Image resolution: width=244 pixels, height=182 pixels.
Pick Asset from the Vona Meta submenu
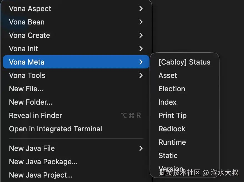[x=168, y=75]
